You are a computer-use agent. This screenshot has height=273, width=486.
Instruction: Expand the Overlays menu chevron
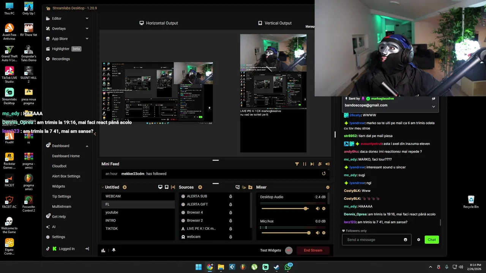point(87,28)
